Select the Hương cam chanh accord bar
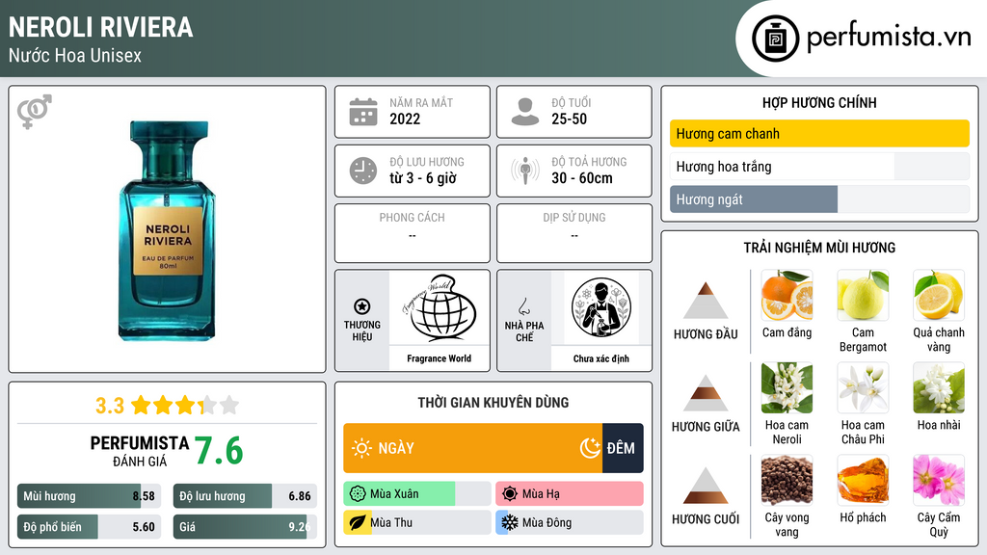Viewport: 987px width, 555px height. click(x=819, y=133)
